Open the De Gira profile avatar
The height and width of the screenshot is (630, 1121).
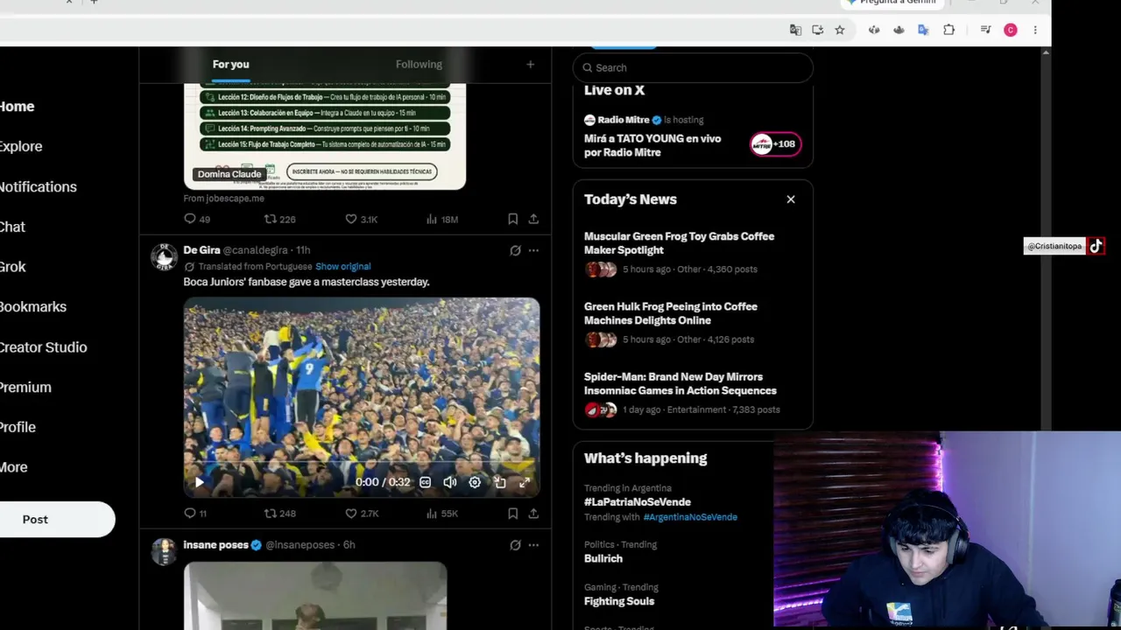[164, 256]
